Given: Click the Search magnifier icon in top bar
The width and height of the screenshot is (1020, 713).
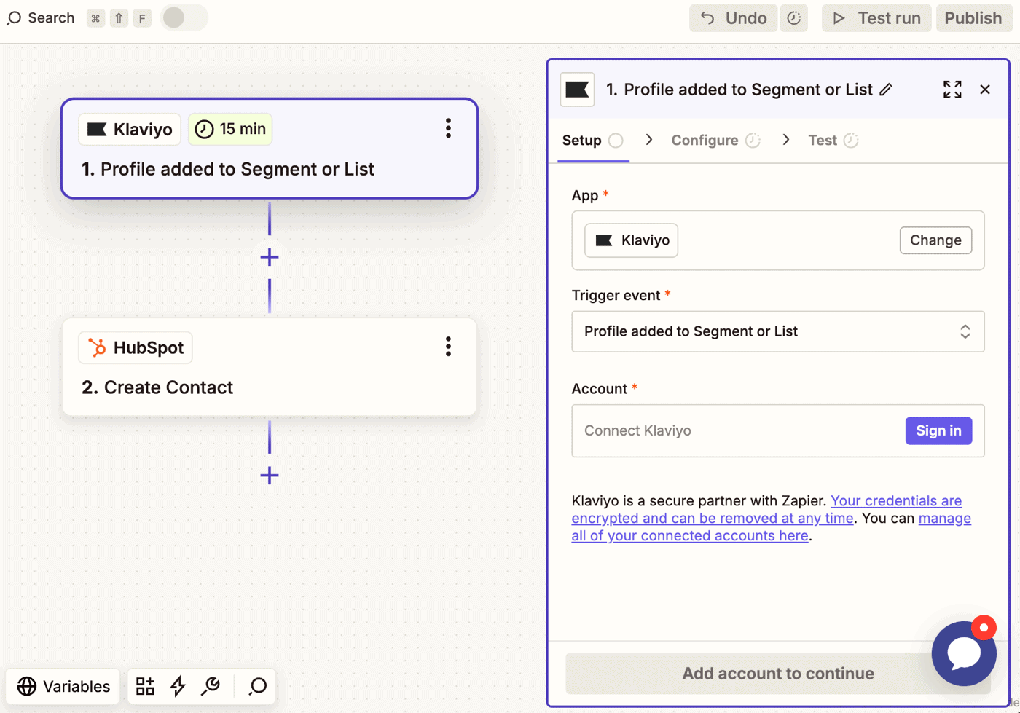Looking at the screenshot, I should 14,18.
